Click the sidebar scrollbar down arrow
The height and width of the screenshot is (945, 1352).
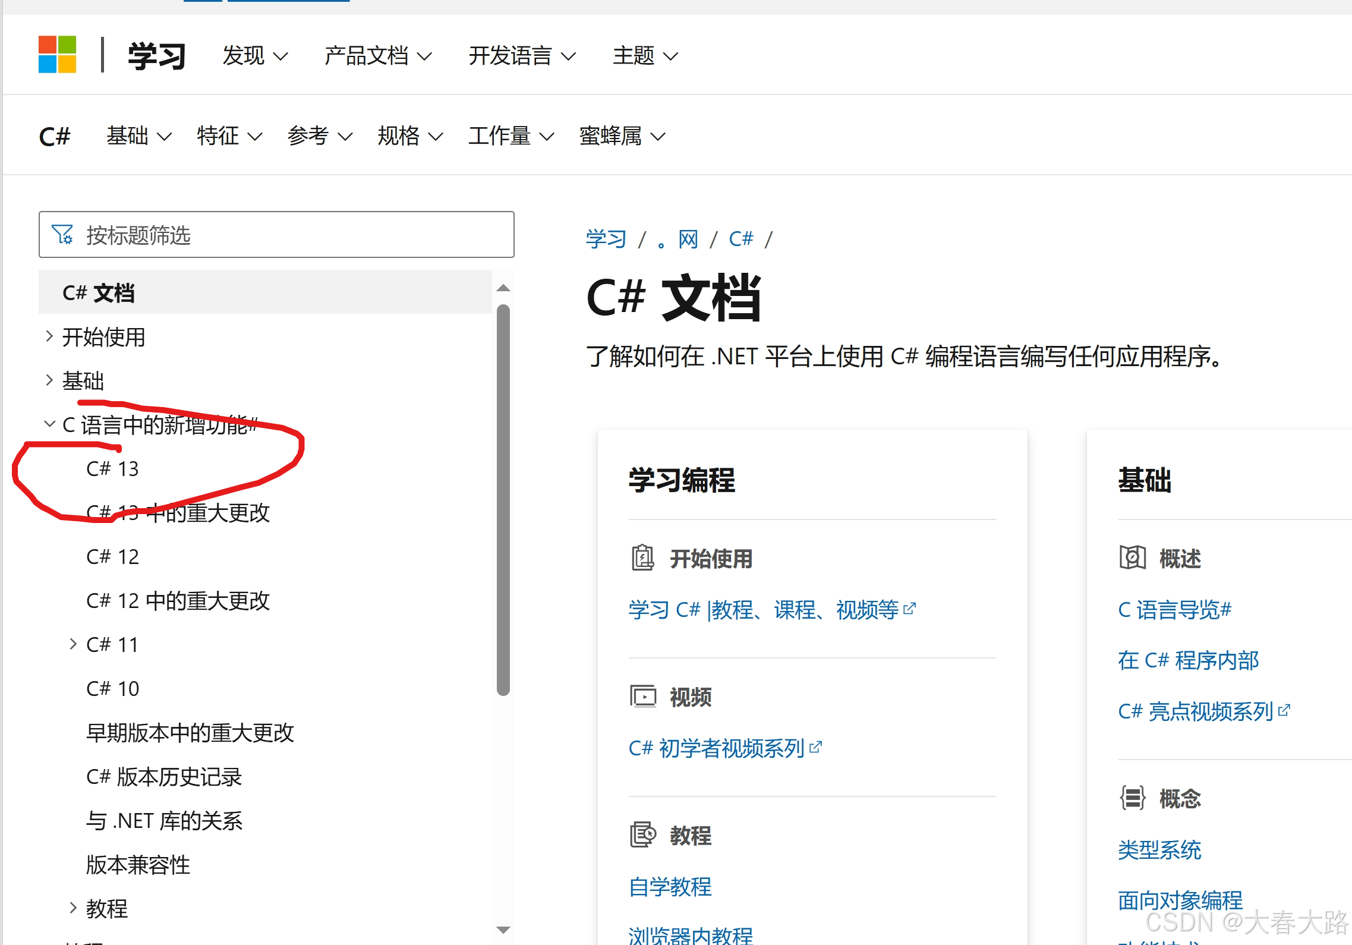pyautogui.click(x=503, y=930)
